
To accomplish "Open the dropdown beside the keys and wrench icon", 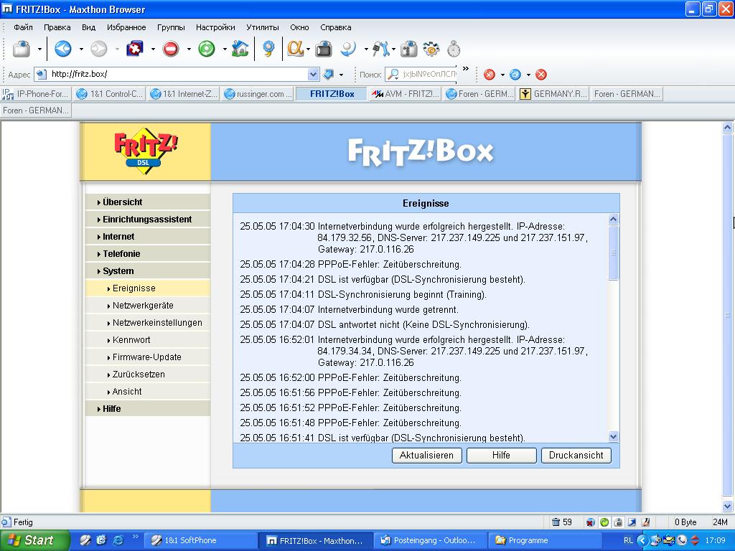I will [x=393, y=49].
